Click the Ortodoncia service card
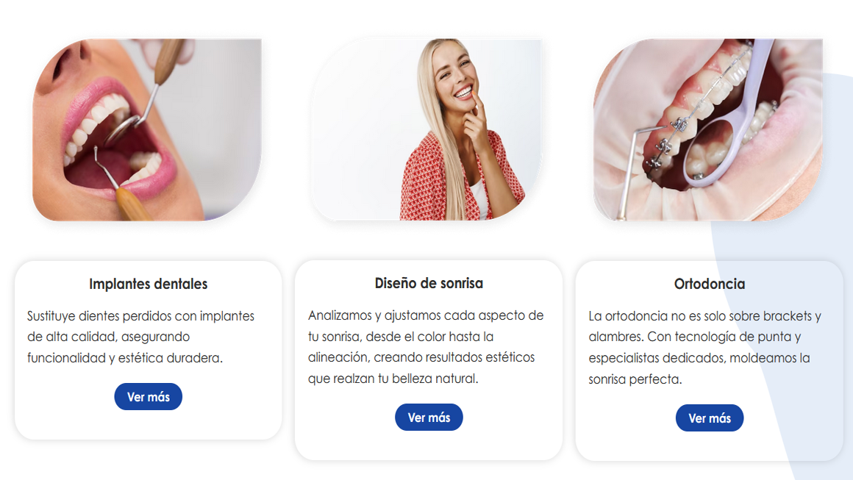The image size is (853, 480). coord(710,361)
